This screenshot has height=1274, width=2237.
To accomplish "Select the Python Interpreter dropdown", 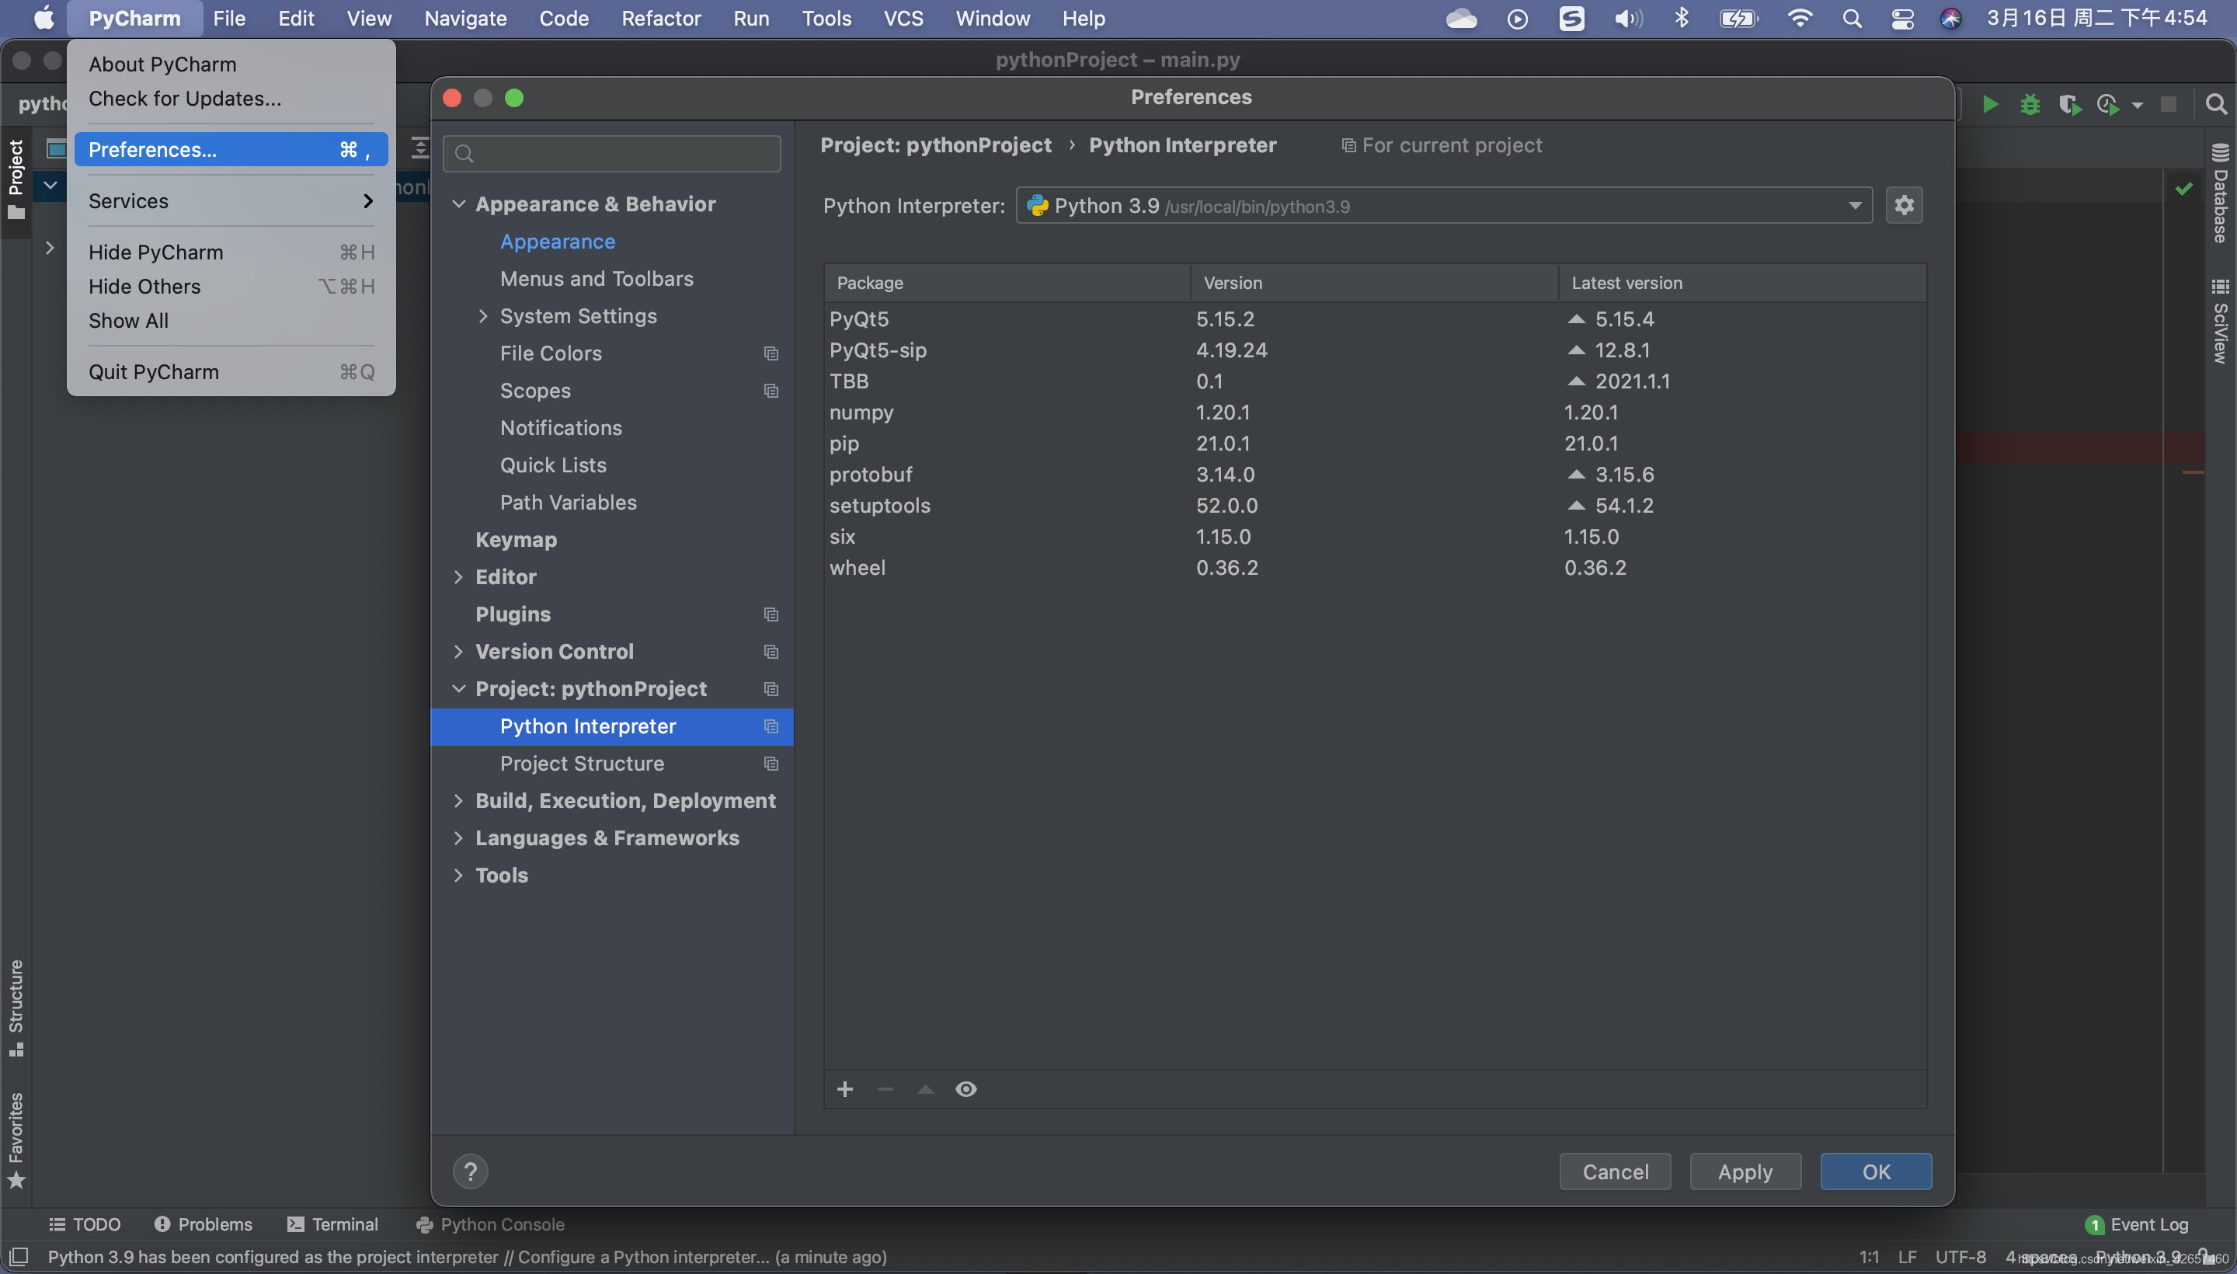I will click(x=1442, y=204).
